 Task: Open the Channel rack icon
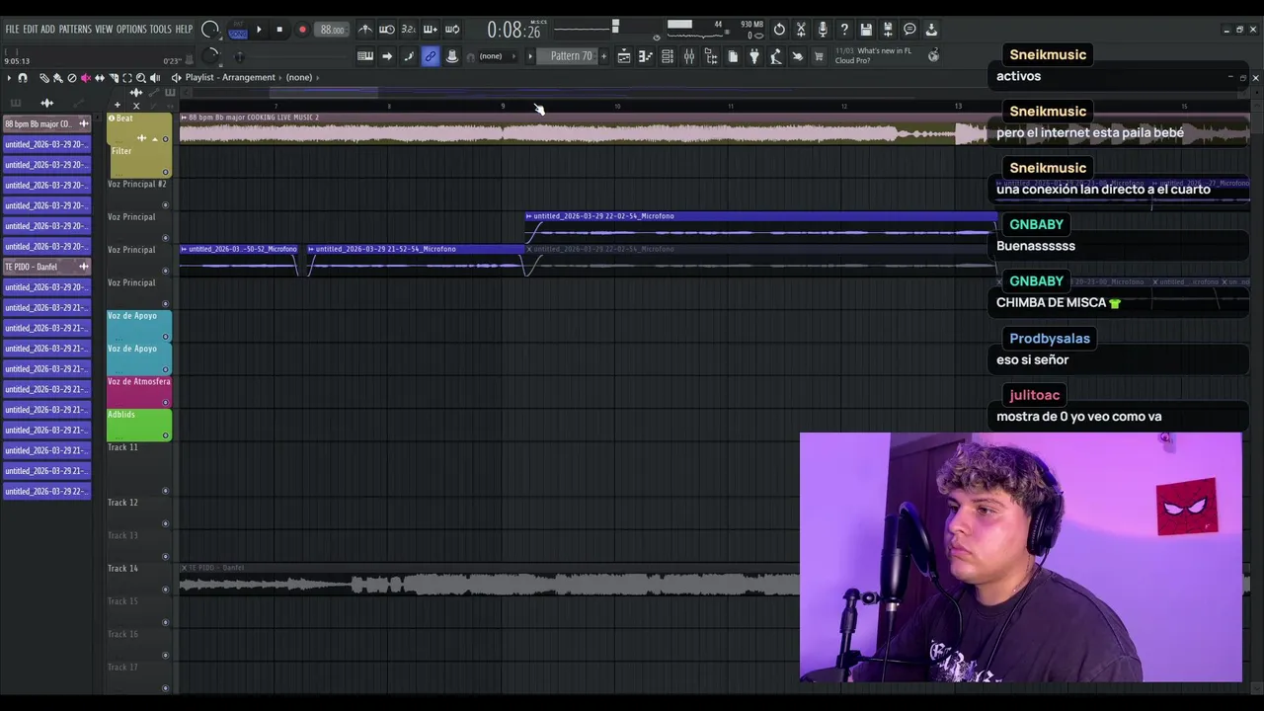(668, 56)
